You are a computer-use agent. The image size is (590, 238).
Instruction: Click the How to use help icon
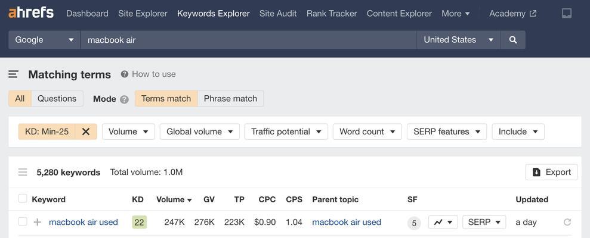tap(125, 74)
